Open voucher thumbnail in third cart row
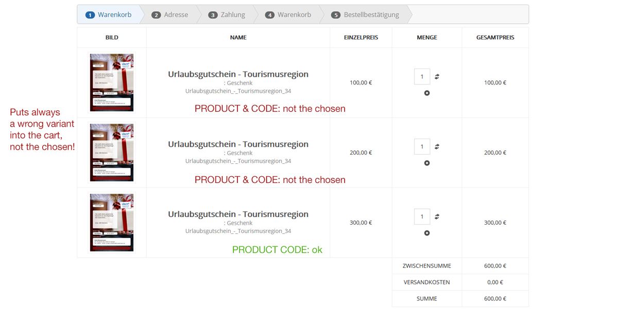 [112, 223]
